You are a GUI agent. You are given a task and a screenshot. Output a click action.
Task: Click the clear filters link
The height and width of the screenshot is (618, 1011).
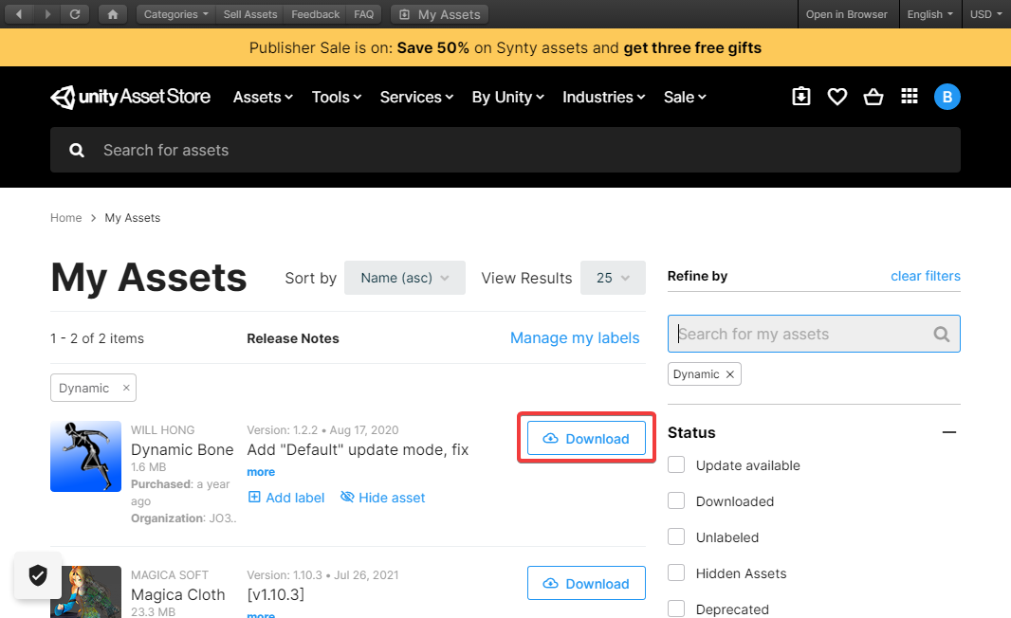pos(925,276)
